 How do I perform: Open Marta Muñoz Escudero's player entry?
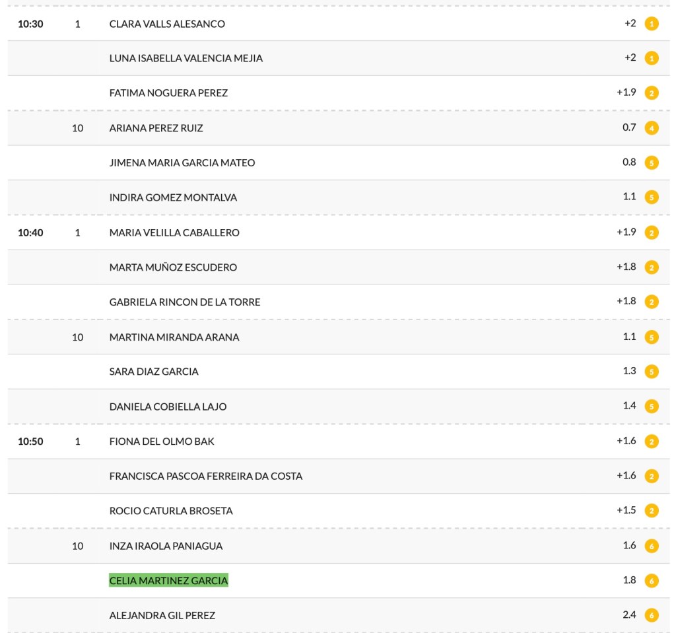click(173, 267)
